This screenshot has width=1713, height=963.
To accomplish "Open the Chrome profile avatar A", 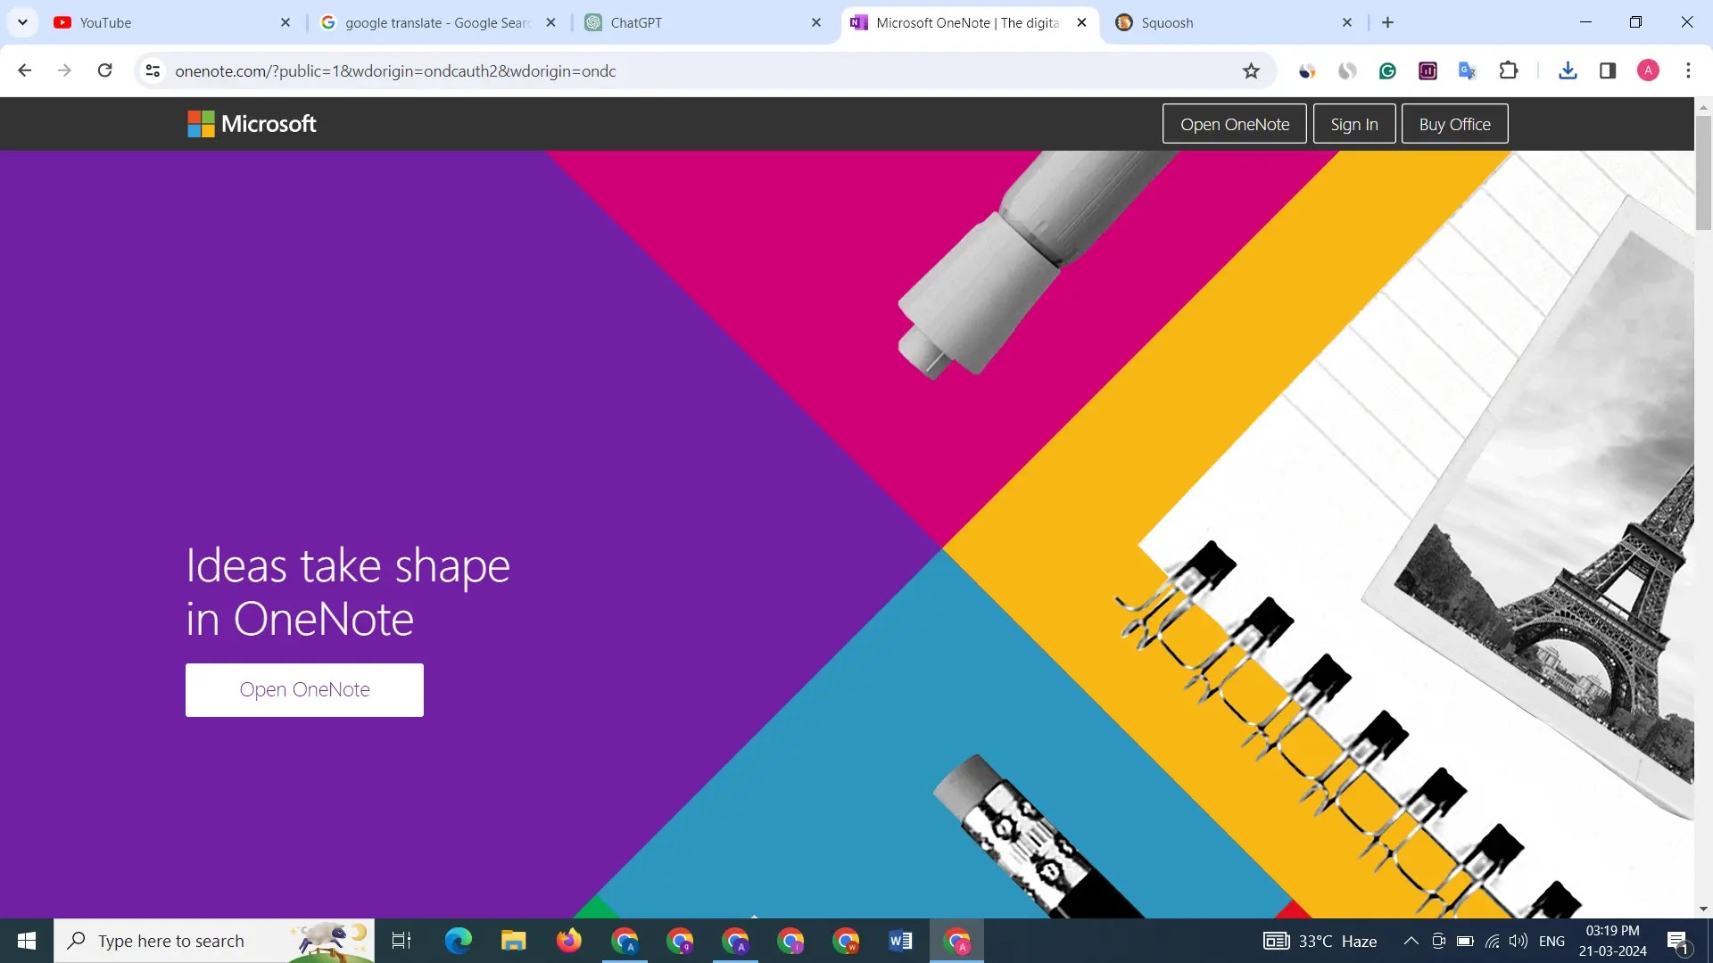I will (1648, 70).
